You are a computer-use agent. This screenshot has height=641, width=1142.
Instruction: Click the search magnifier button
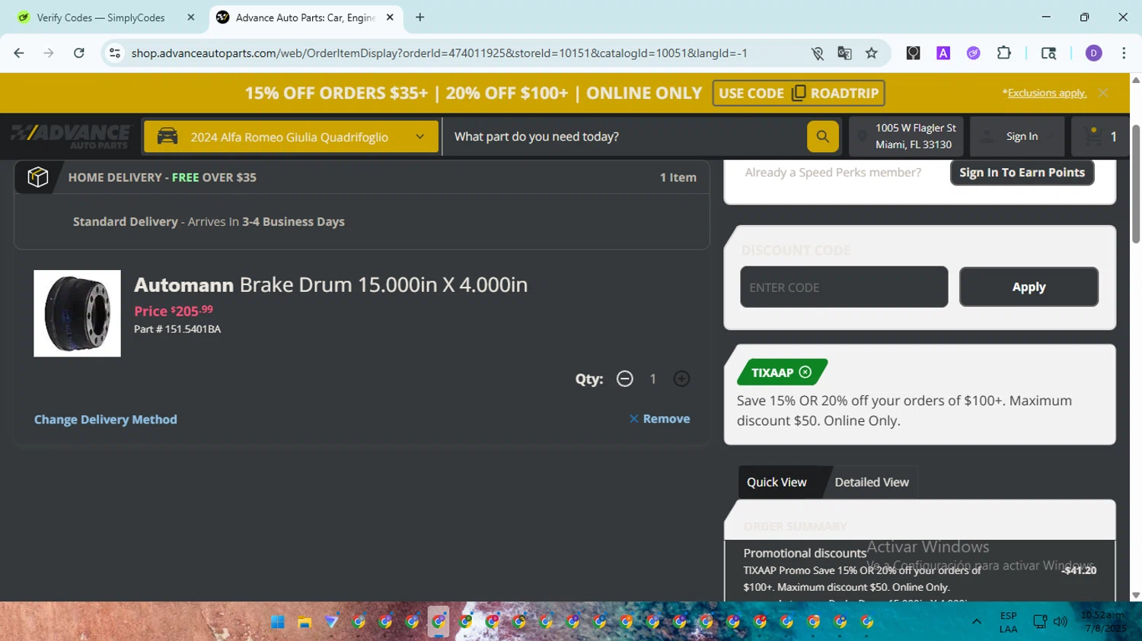pyautogui.click(x=822, y=137)
